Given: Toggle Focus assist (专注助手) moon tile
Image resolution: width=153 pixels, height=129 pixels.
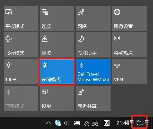Looking at the screenshot, I should [93, 45].
